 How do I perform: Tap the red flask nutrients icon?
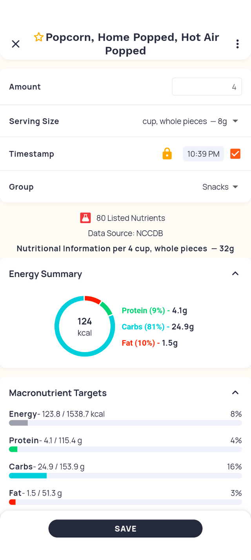tap(85, 218)
